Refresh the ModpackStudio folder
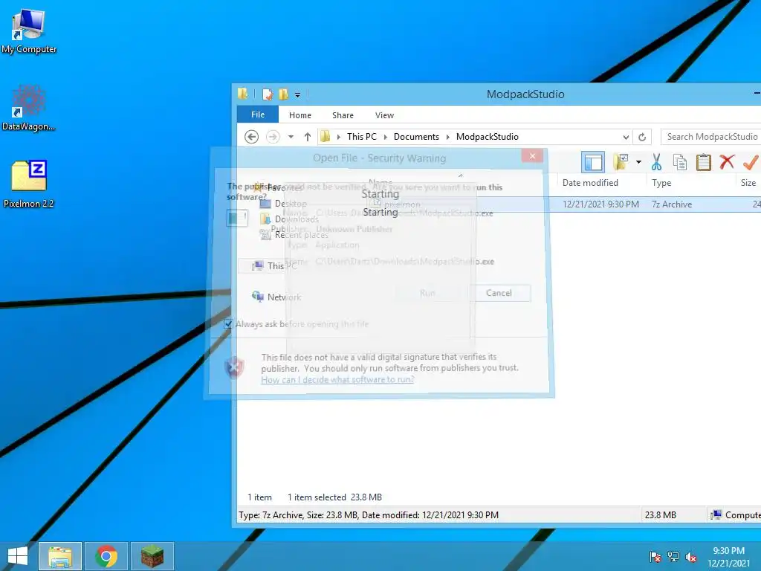 tap(642, 137)
